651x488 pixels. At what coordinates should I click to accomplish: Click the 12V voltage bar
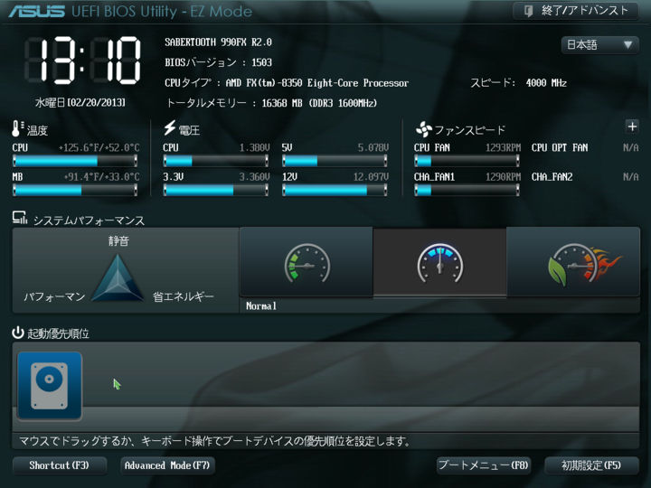(x=335, y=190)
